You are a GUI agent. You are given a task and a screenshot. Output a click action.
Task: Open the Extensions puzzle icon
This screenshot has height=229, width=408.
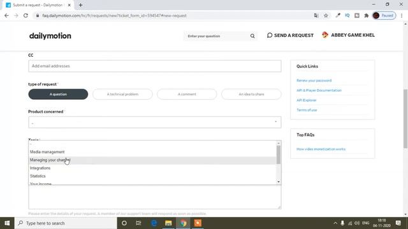click(367, 15)
